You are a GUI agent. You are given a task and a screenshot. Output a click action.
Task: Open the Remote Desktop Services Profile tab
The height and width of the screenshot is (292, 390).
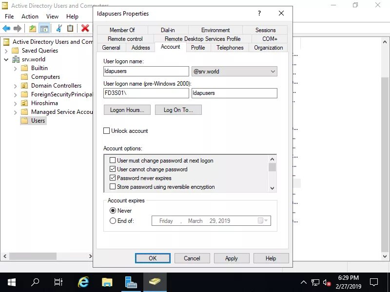(x=202, y=39)
